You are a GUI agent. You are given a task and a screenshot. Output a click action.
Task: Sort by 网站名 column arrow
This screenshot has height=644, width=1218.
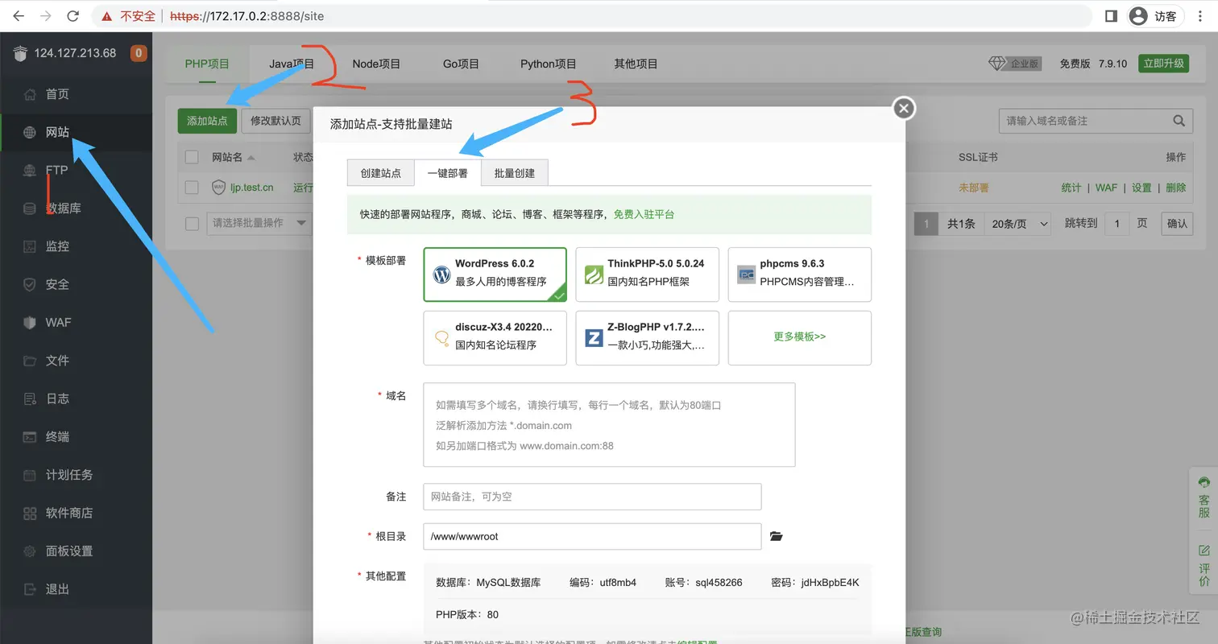click(x=251, y=158)
